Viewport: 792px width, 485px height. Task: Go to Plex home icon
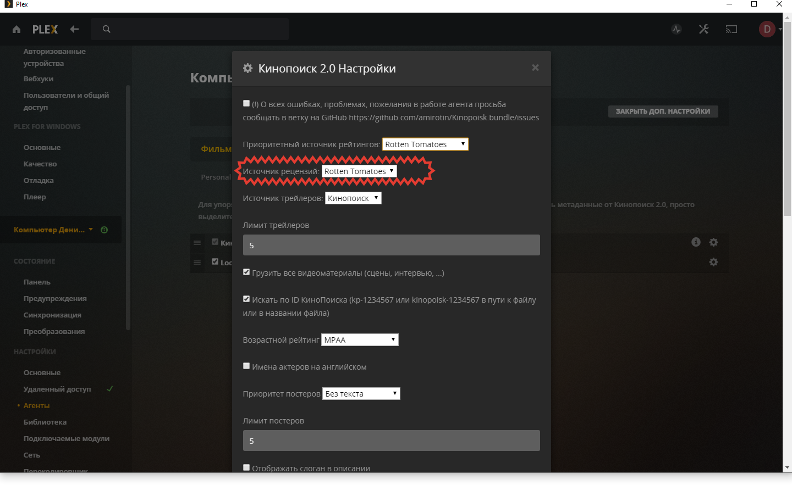(16, 29)
